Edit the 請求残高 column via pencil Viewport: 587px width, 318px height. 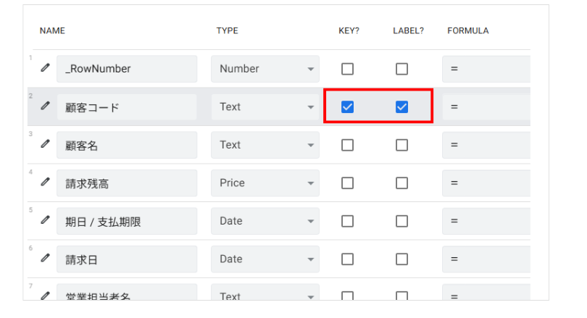point(45,183)
